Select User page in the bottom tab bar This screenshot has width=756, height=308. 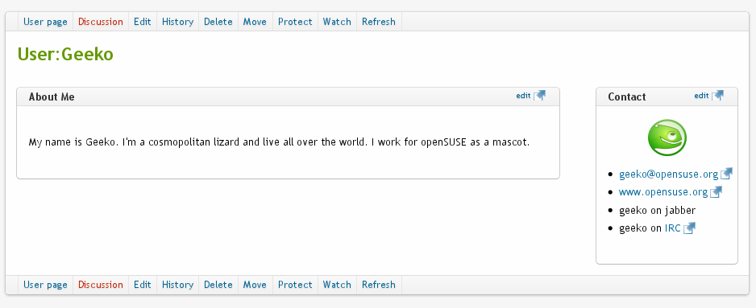click(x=45, y=285)
